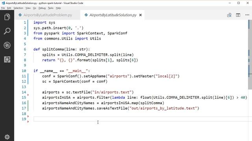Click 'sys.path.insert' on line 2

pos(50,28)
